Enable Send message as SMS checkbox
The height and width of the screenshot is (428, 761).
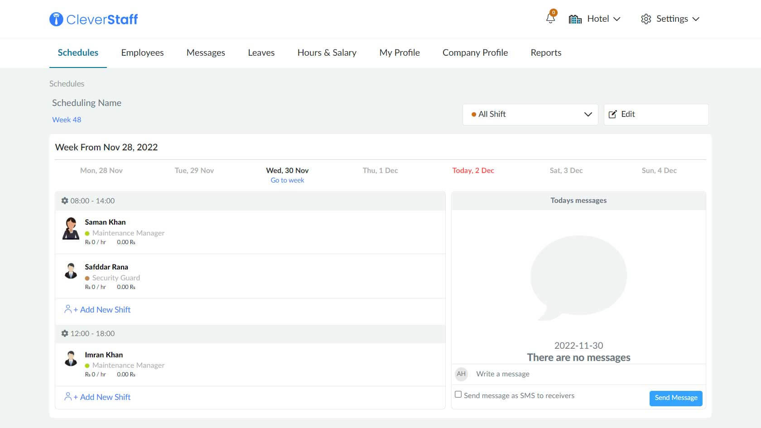458,394
